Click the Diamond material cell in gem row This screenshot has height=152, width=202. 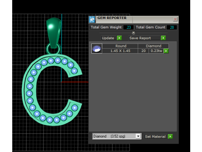coord(153,46)
